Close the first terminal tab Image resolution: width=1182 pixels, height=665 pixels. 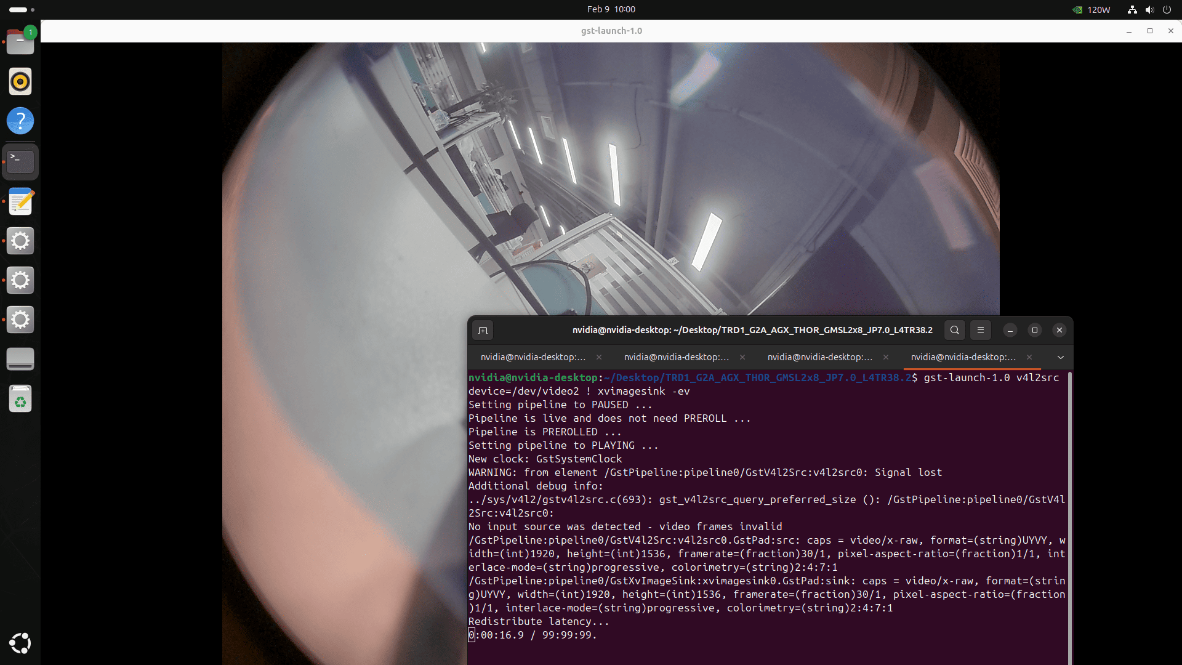click(x=599, y=357)
